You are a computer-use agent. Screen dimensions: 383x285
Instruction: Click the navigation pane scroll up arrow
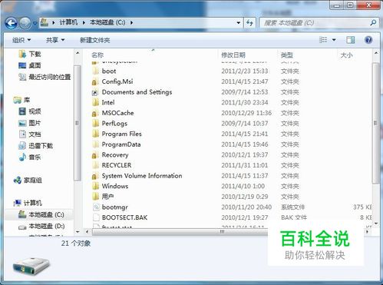(x=78, y=53)
